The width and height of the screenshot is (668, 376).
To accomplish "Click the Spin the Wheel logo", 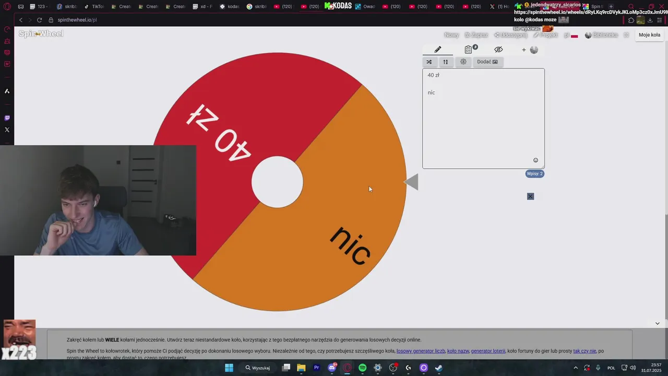I will [x=41, y=33].
